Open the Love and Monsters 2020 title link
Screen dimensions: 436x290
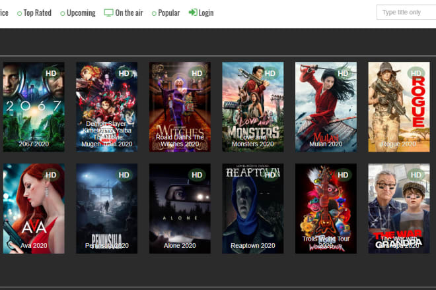pyautogui.click(x=252, y=140)
